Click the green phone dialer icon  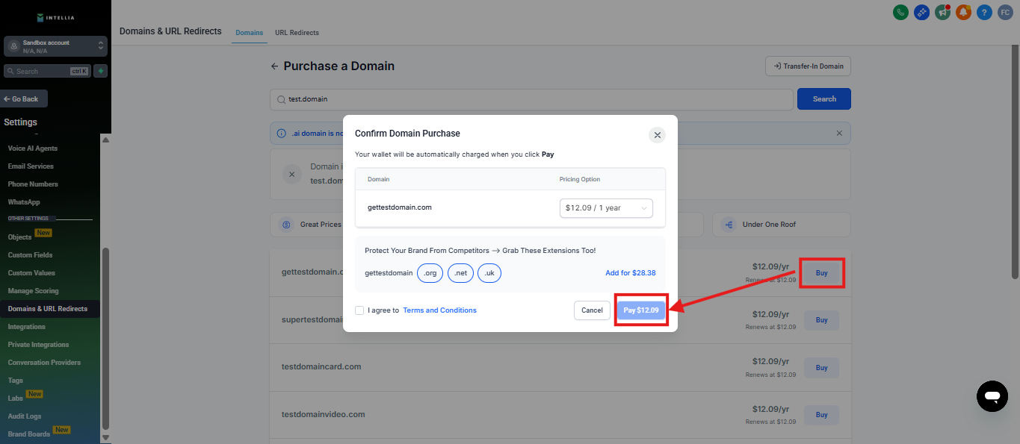pos(900,12)
